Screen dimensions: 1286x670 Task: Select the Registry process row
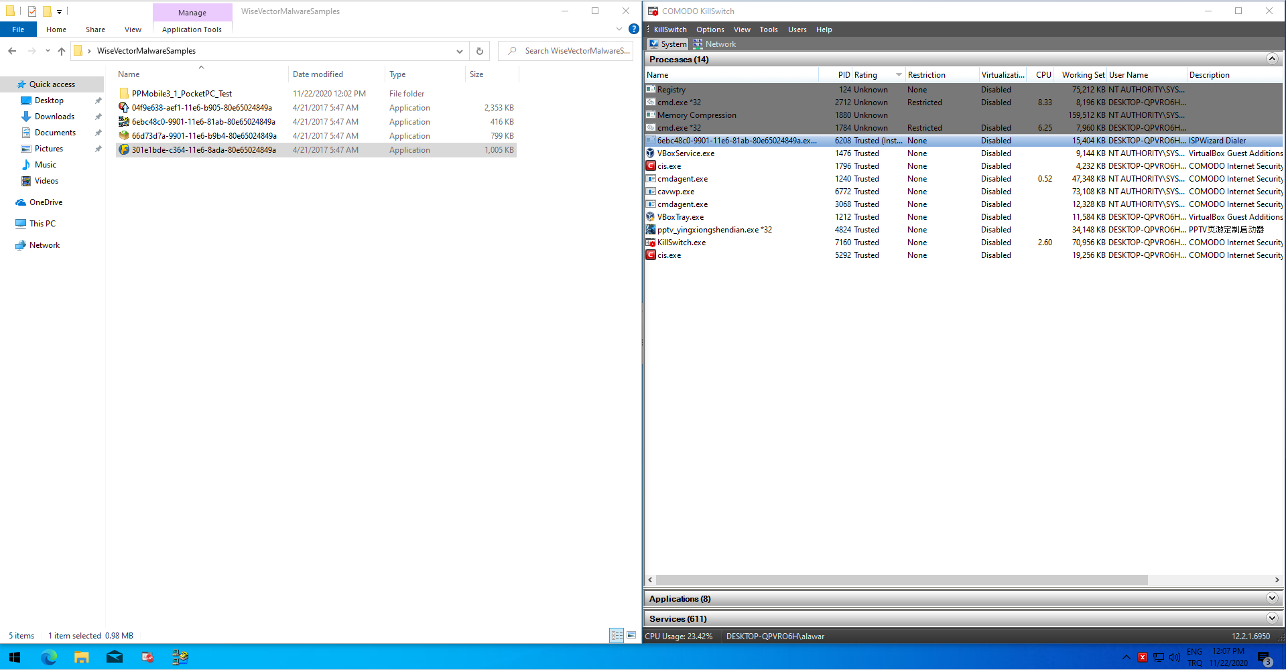pos(964,90)
